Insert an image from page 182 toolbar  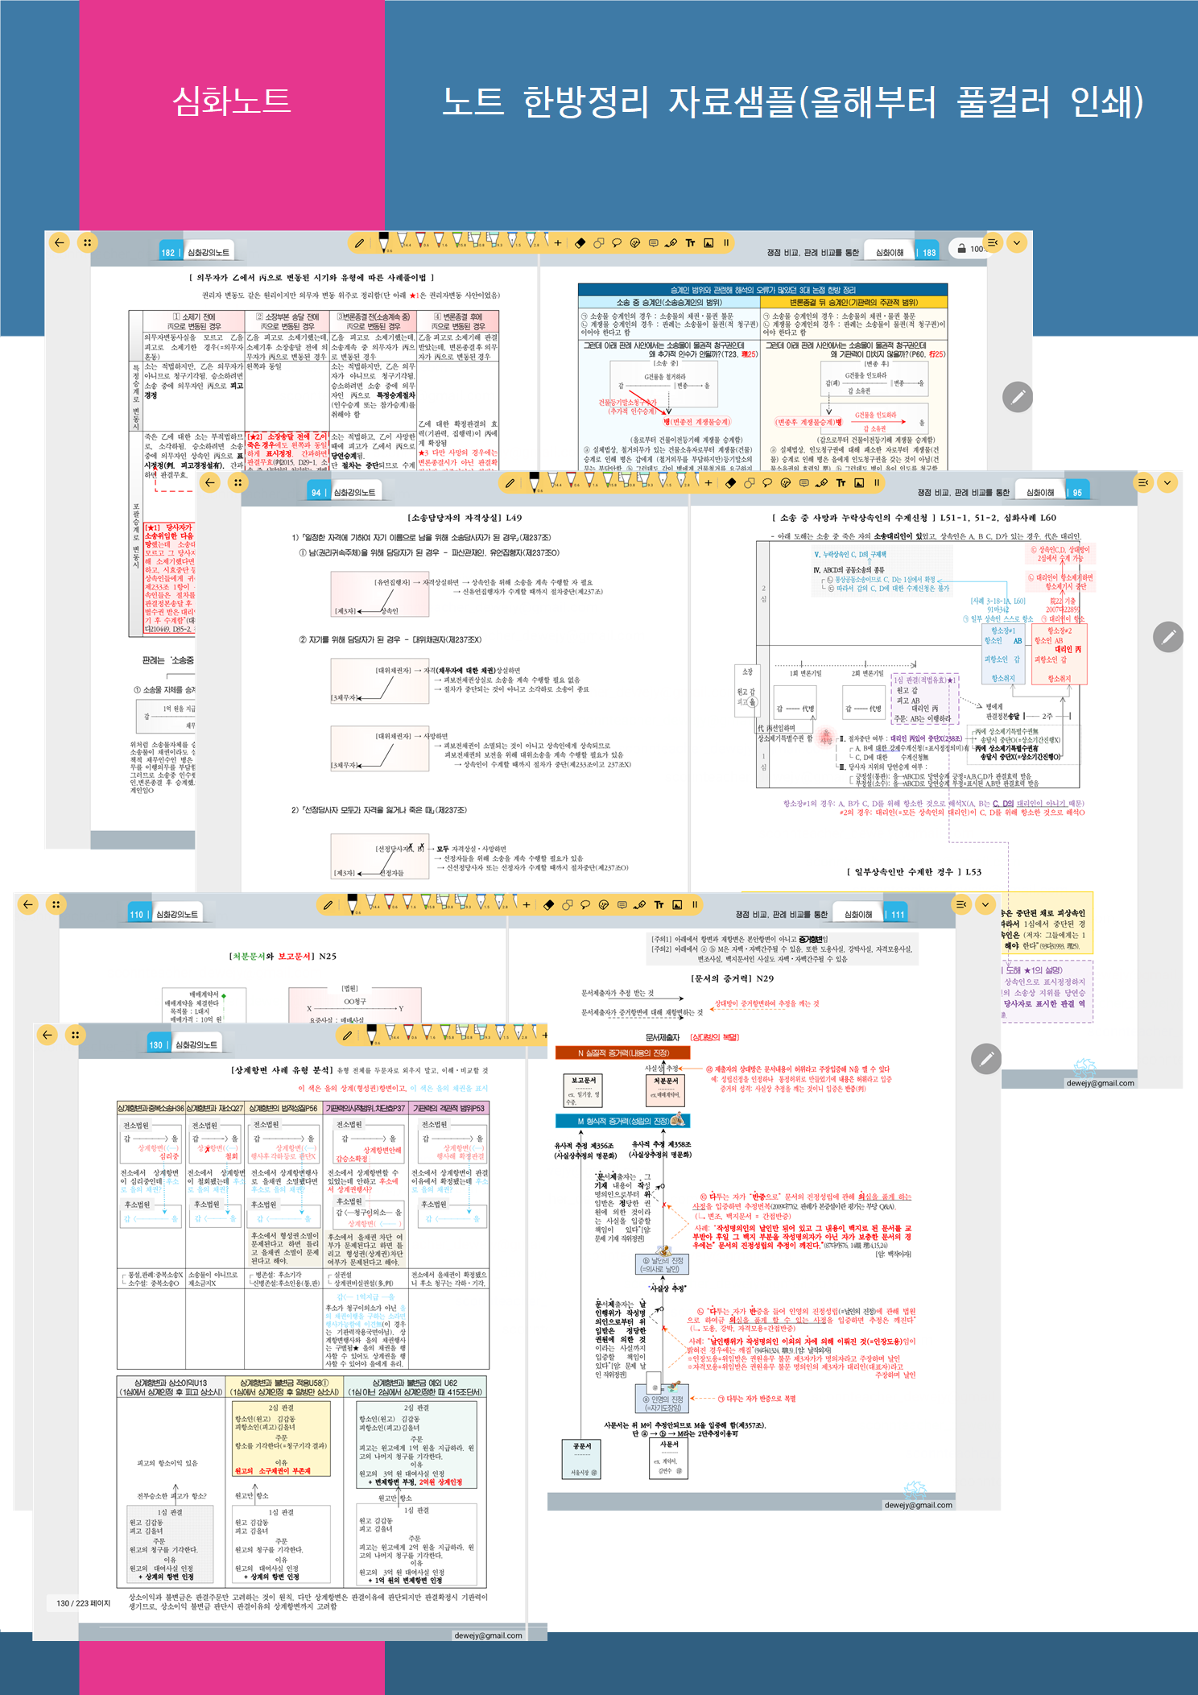click(708, 242)
